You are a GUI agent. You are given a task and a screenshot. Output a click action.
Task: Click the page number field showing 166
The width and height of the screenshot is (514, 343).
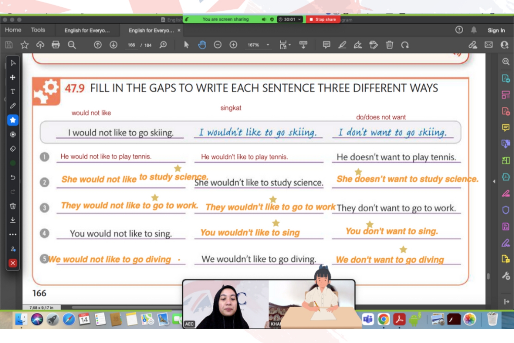132,45
